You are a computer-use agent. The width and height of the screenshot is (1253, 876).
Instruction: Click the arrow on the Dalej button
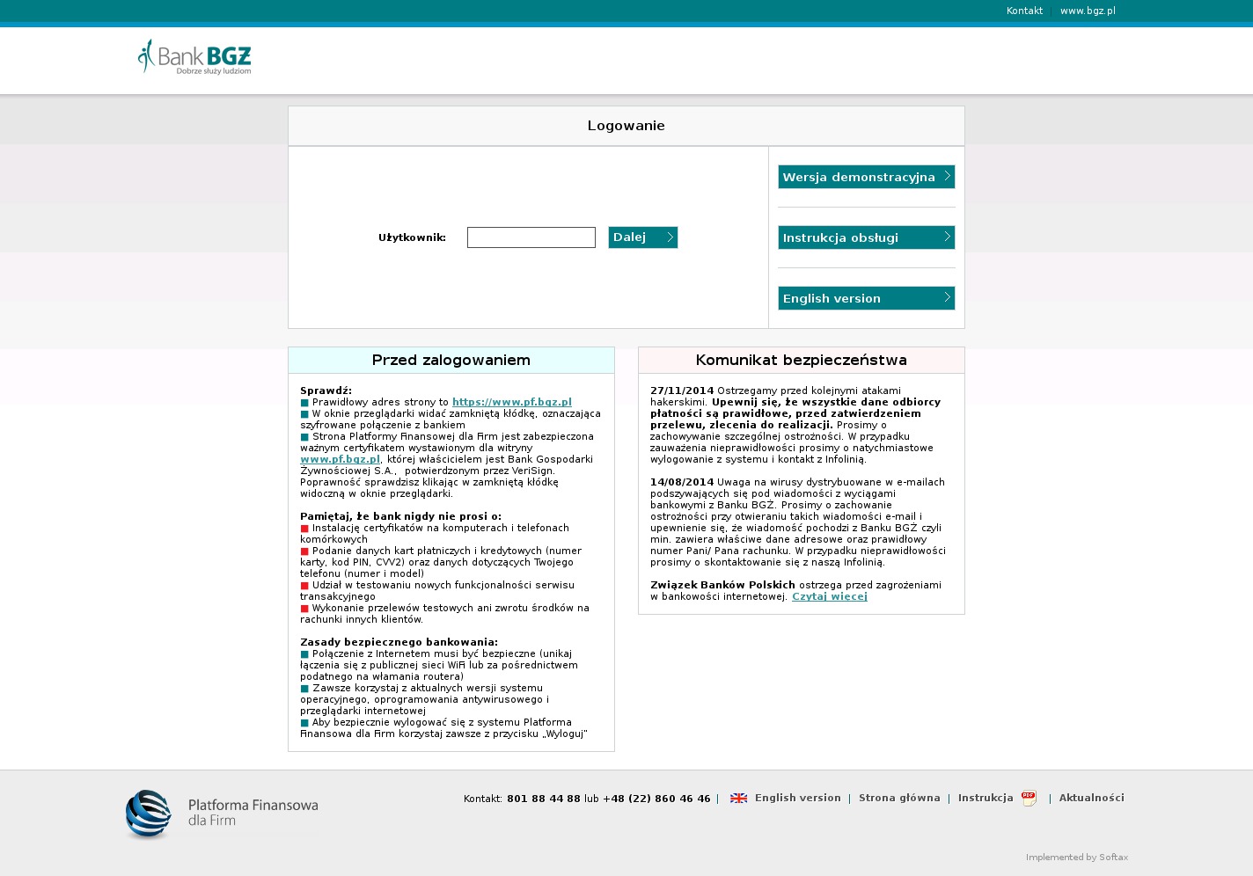click(670, 237)
